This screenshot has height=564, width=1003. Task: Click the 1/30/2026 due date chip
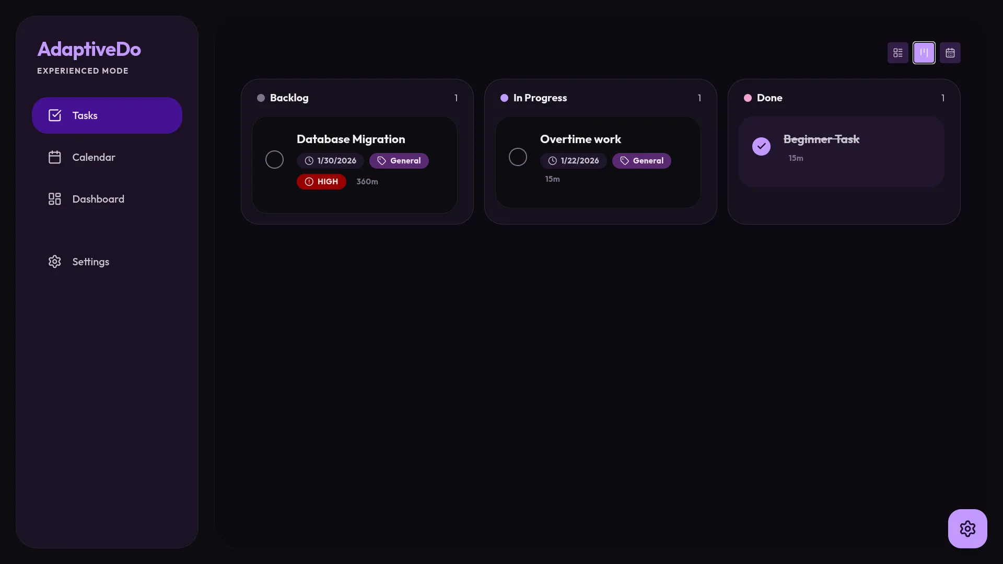[x=330, y=161]
